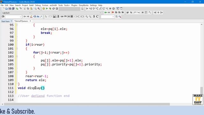Open the DoxyBlocks menu

84,5
